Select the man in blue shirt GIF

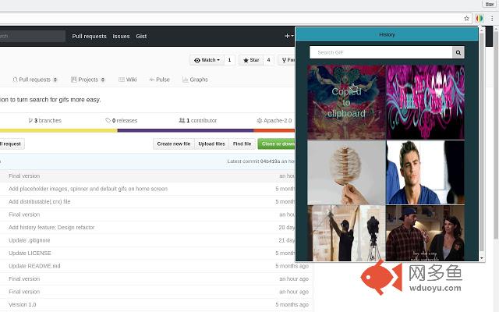pos(426,172)
